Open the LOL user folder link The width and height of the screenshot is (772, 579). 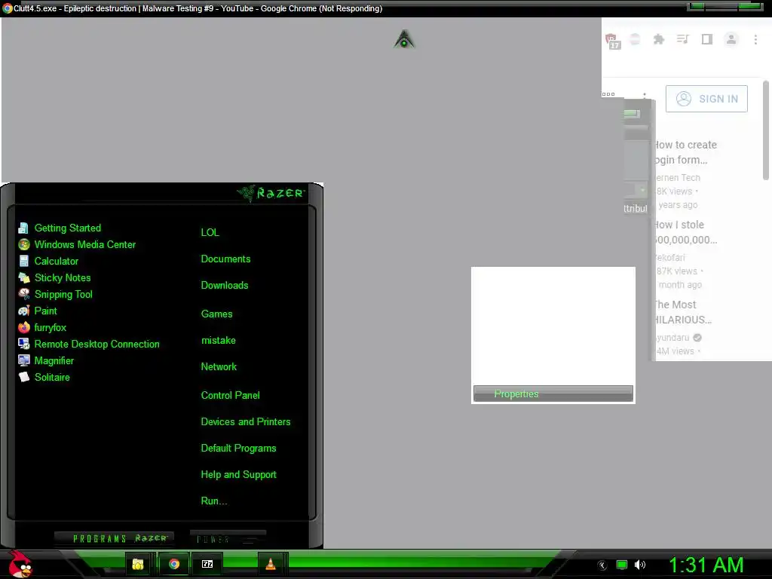[210, 232]
